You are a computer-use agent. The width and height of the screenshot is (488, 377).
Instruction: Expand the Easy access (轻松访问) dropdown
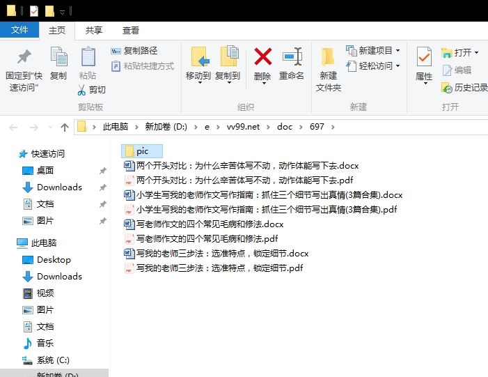tap(398, 66)
